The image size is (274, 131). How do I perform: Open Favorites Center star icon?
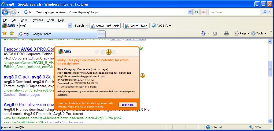[x=4, y=33]
